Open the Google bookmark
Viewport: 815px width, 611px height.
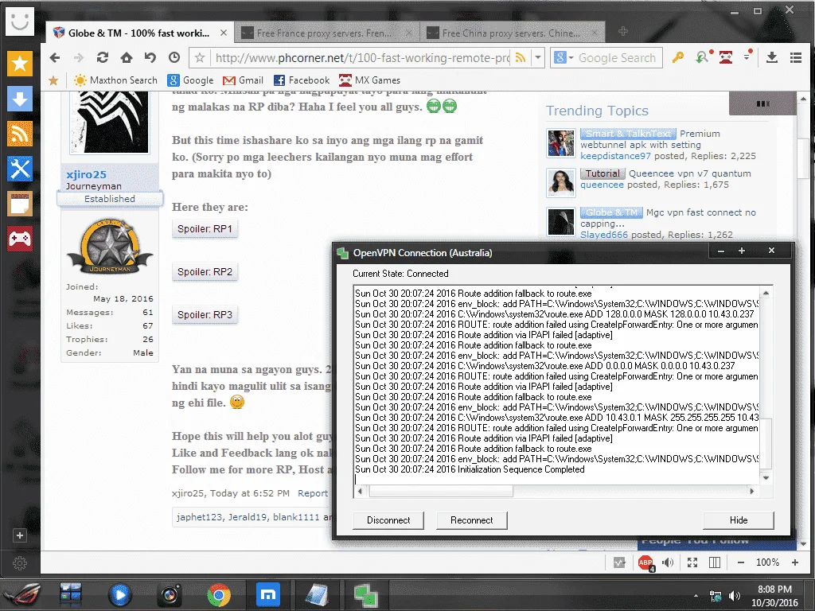190,80
